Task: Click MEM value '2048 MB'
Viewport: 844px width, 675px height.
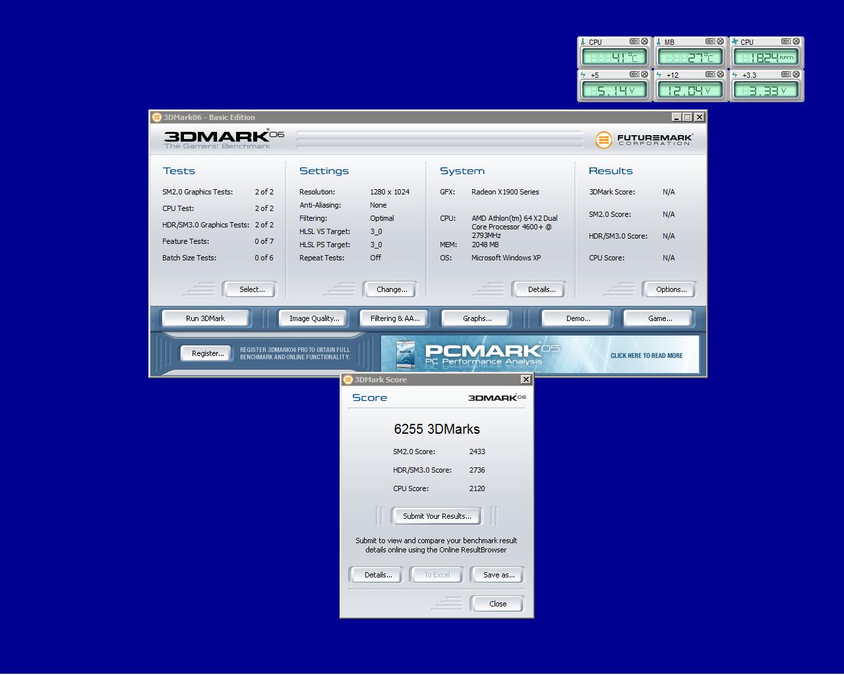Action: [485, 245]
